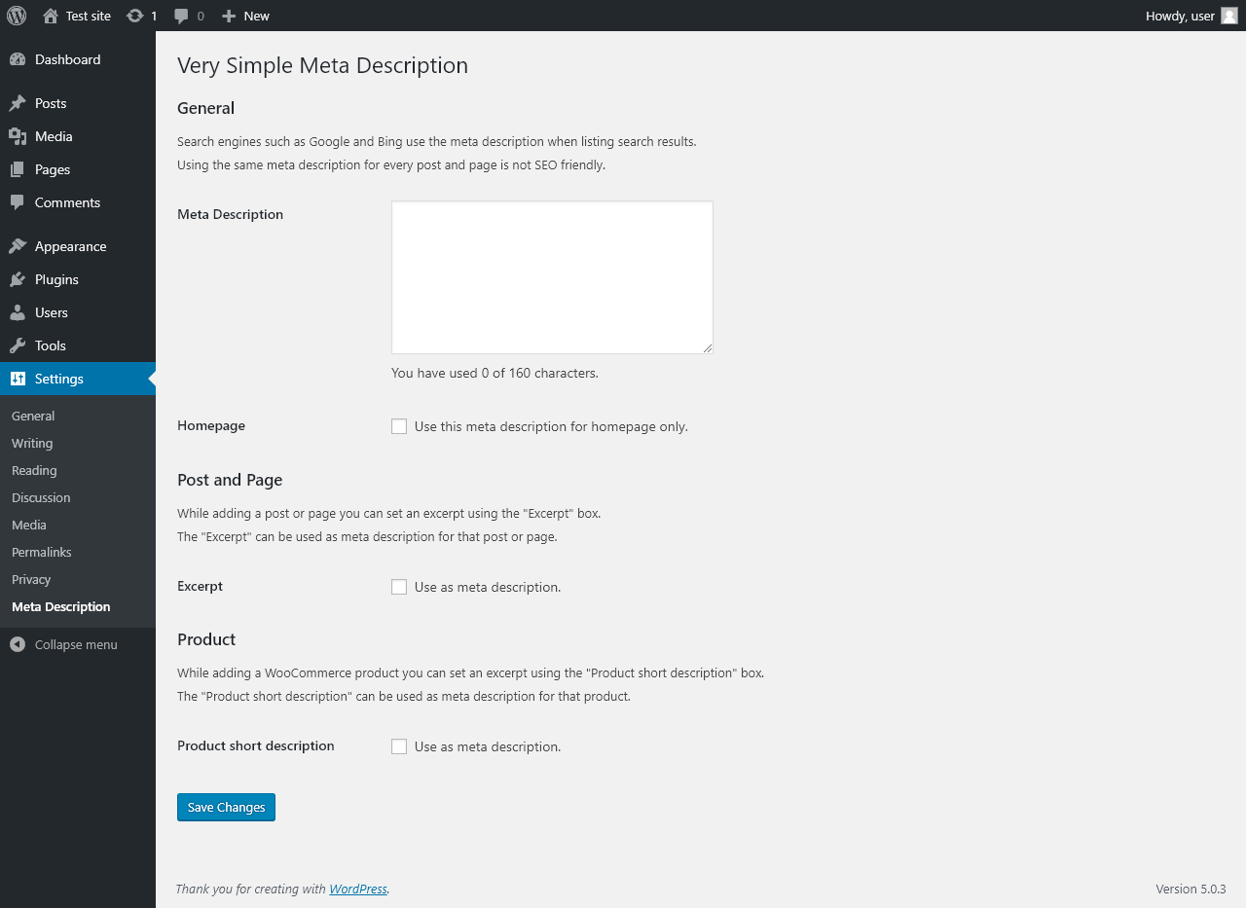
Task: Check the Excerpt use as meta description box
Action: pos(399,587)
